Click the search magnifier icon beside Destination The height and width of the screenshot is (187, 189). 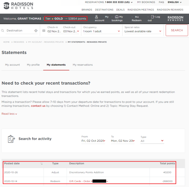click(2, 31)
